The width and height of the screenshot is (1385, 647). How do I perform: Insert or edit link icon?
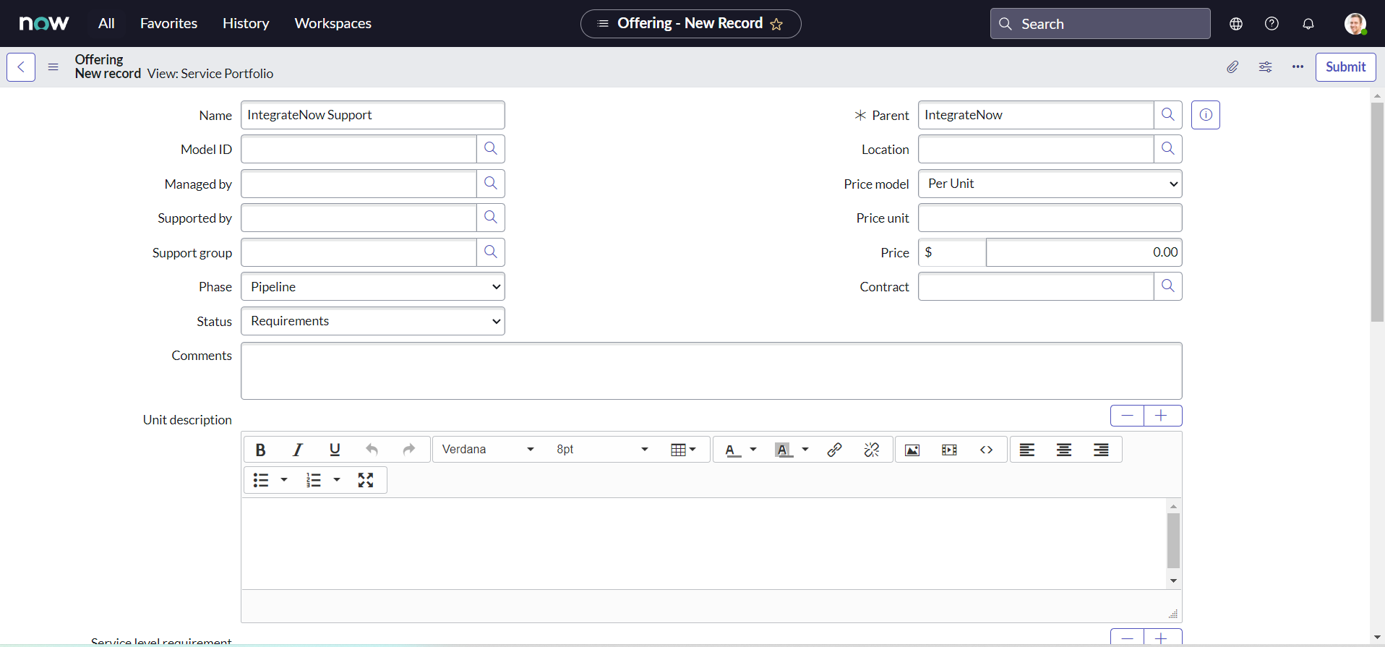(x=834, y=450)
